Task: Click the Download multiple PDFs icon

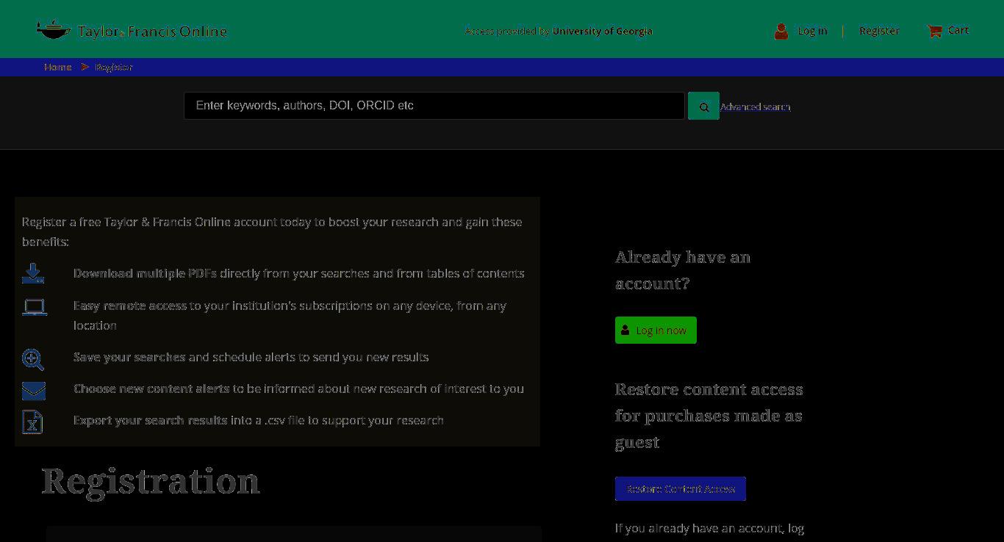Action: pos(33,273)
